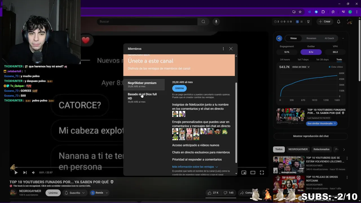The height and width of the screenshot is (203, 361).
Task: Open the AI Coach tab
Action: [329, 38]
